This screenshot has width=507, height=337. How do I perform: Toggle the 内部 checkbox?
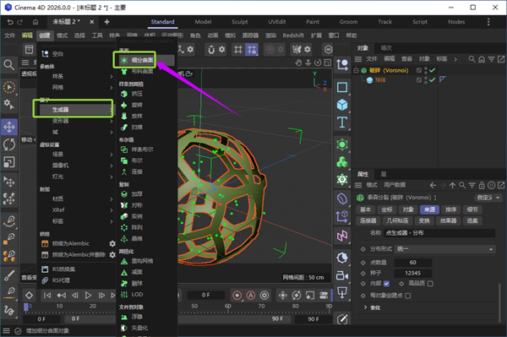(386, 283)
